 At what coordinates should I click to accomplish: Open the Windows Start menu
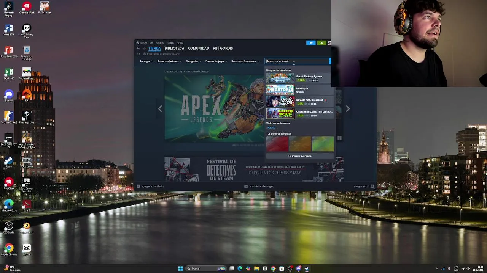(x=180, y=268)
